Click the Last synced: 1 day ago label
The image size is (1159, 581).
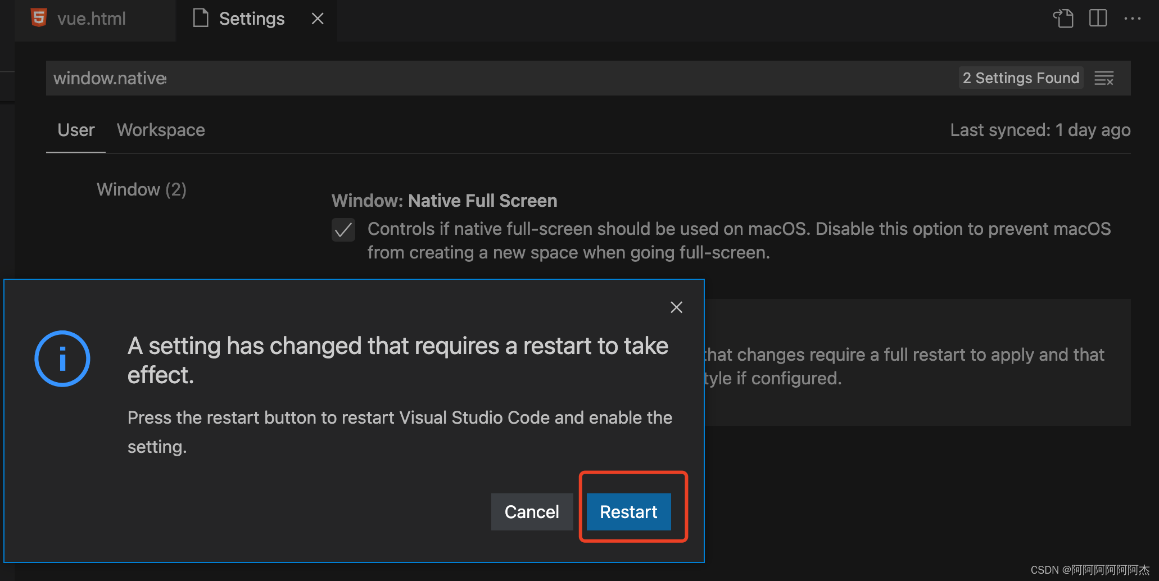pyautogui.click(x=1040, y=130)
